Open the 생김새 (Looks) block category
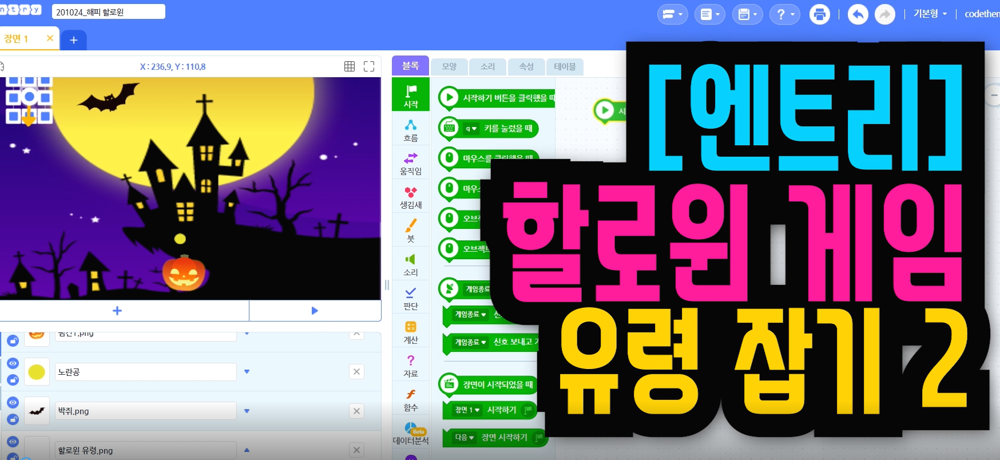 tap(411, 197)
